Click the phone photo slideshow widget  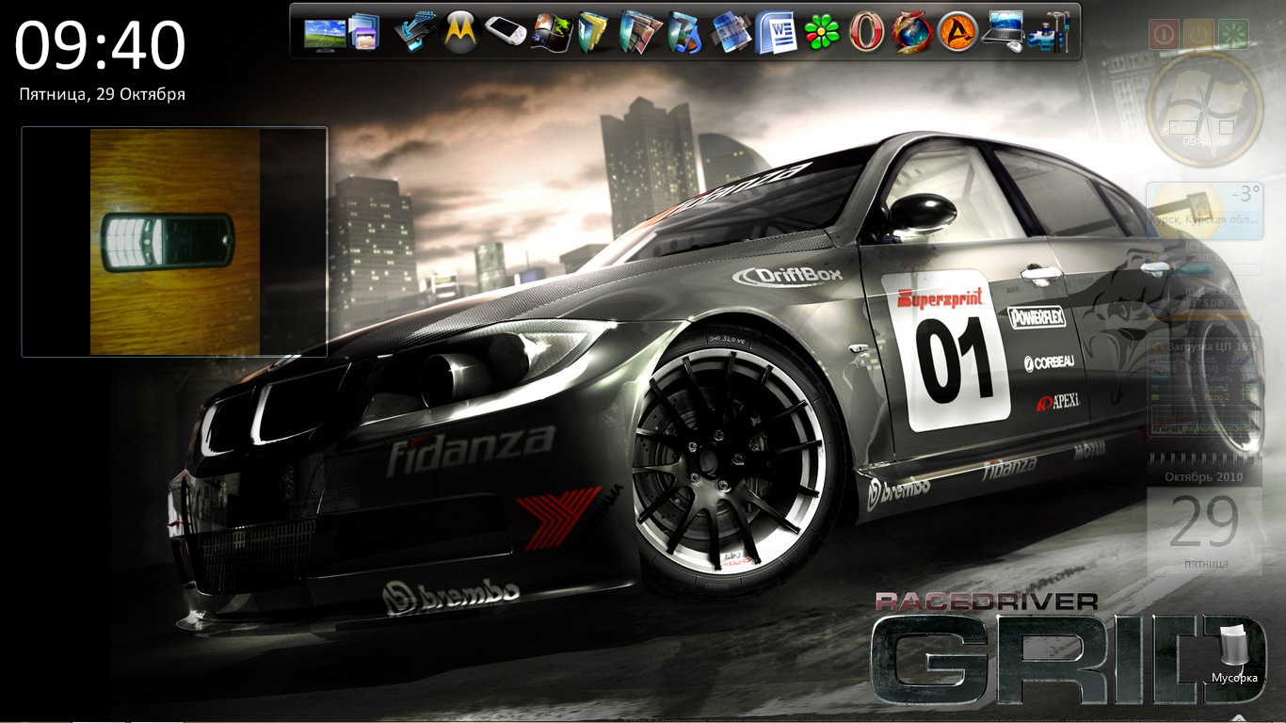coord(174,242)
